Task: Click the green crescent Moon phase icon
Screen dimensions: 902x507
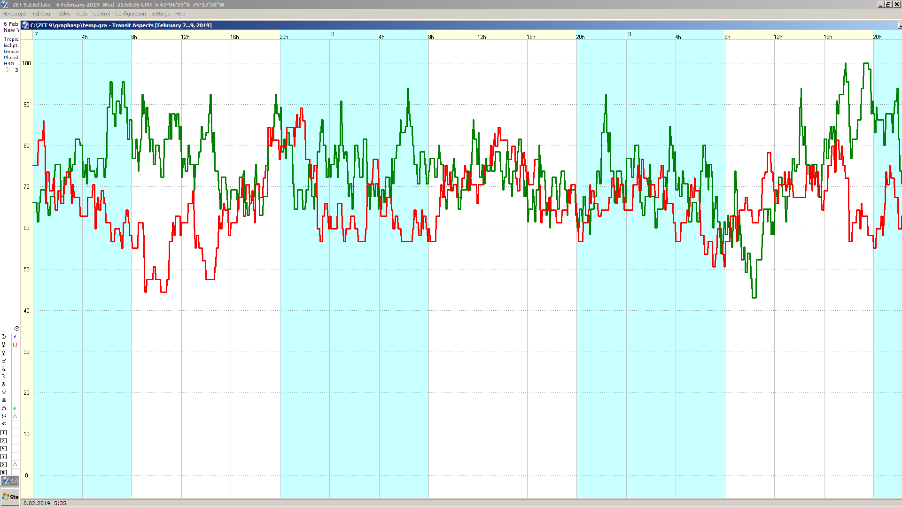Action: point(8,70)
